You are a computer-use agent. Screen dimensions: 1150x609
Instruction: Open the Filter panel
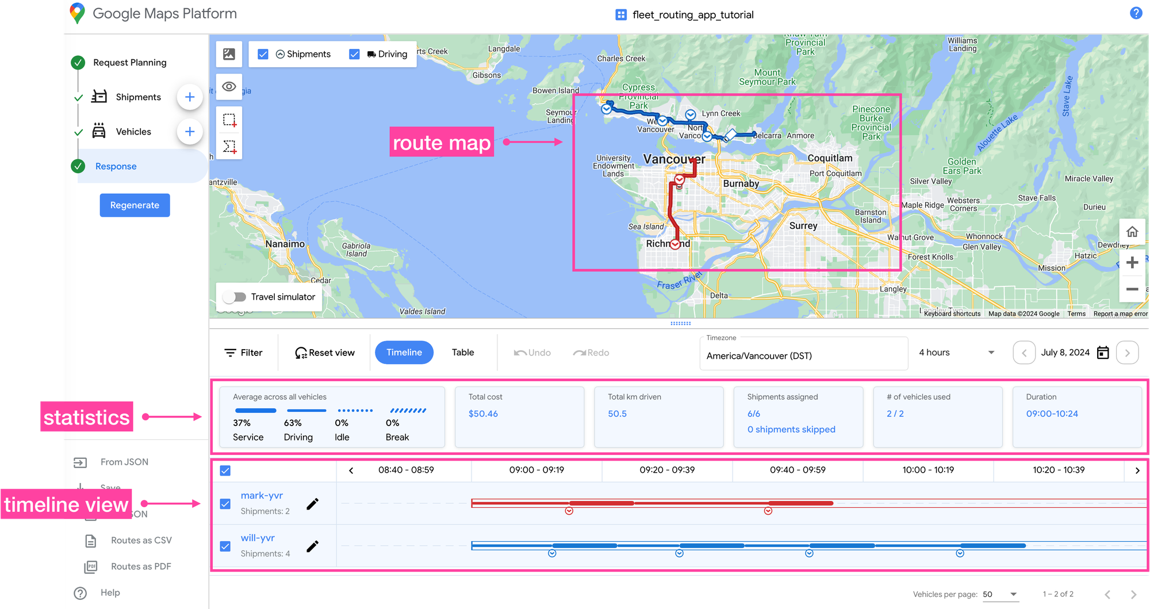(x=243, y=353)
